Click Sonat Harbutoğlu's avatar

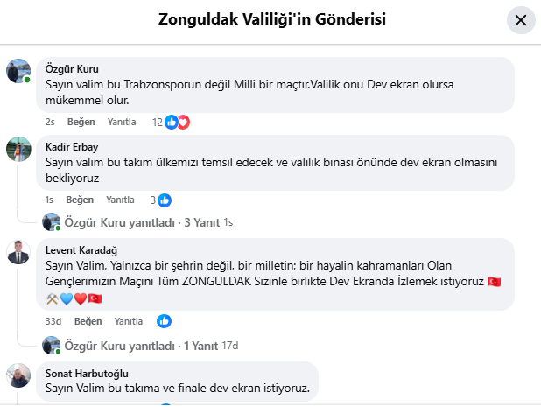click(x=18, y=376)
